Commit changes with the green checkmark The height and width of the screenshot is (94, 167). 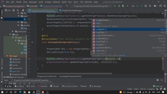tap(141, 6)
